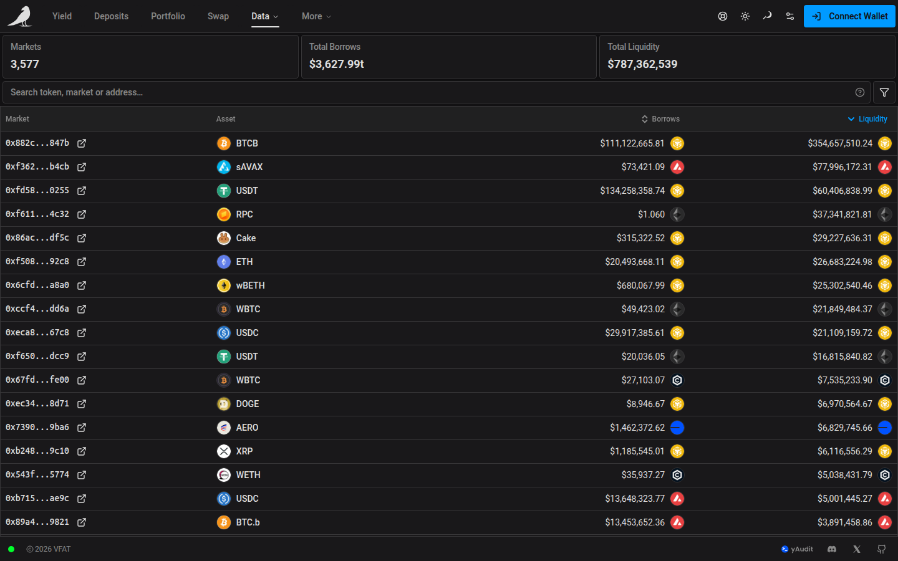Screen dimensions: 898x561
Task: Open external link for 0x86ac...df5c
Action: 82,238
